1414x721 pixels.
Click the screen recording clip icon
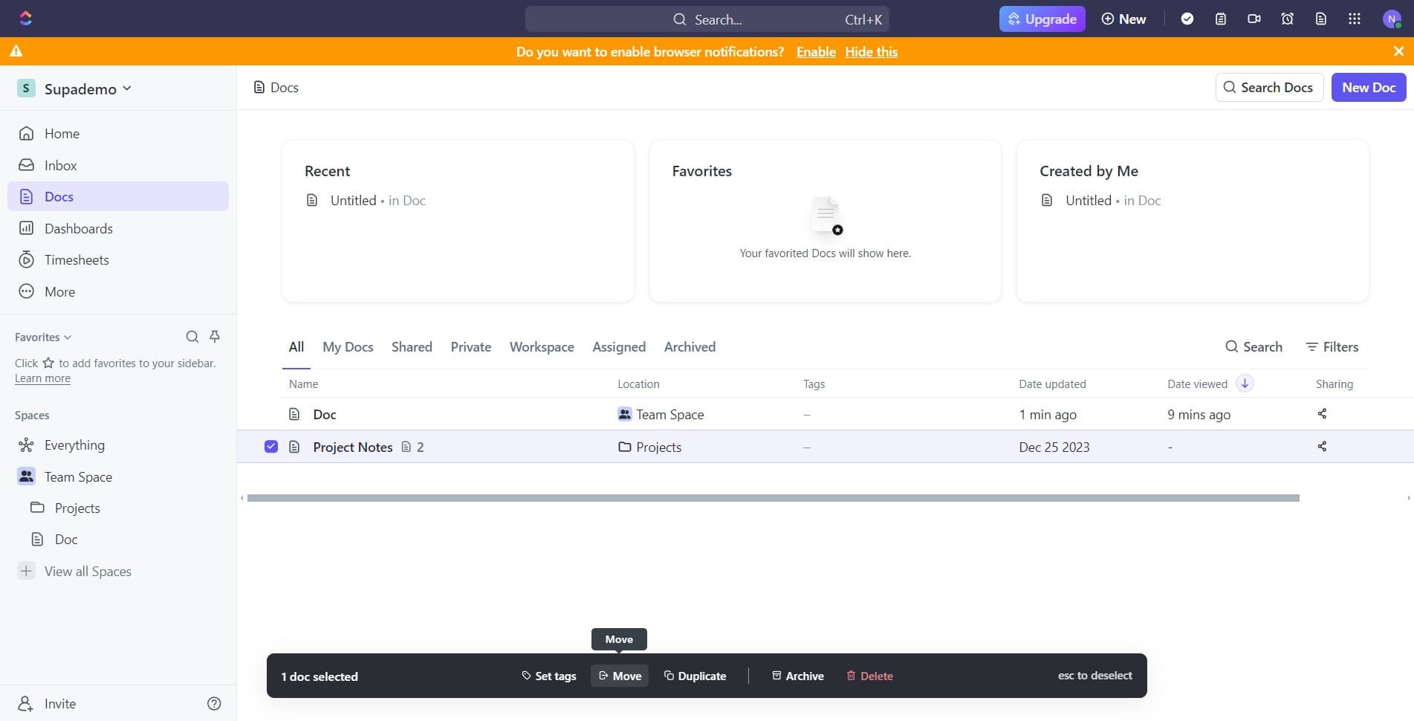pos(1254,19)
